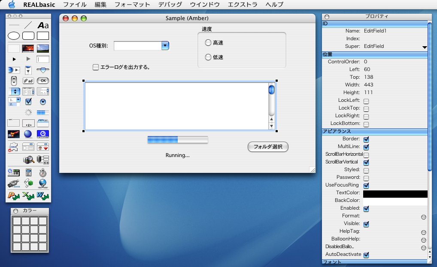This screenshot has height=267, width=437.
Task: Open the ファイル menu
Action: point(75,4)
